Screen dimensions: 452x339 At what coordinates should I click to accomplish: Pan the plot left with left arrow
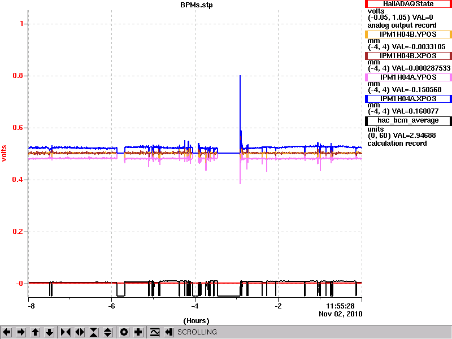pos(7,332)
